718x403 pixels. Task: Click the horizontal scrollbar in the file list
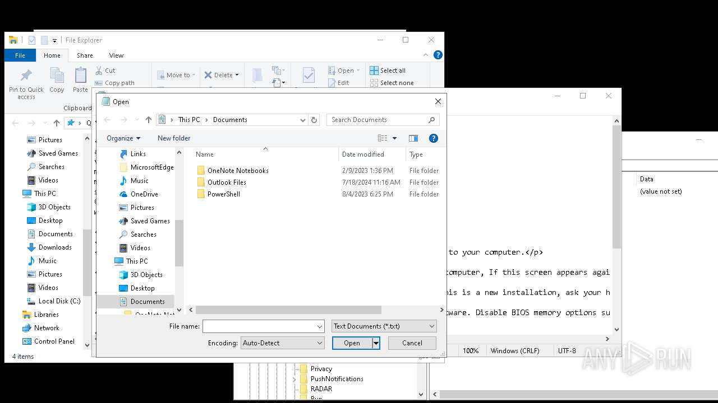click(288, 310)
